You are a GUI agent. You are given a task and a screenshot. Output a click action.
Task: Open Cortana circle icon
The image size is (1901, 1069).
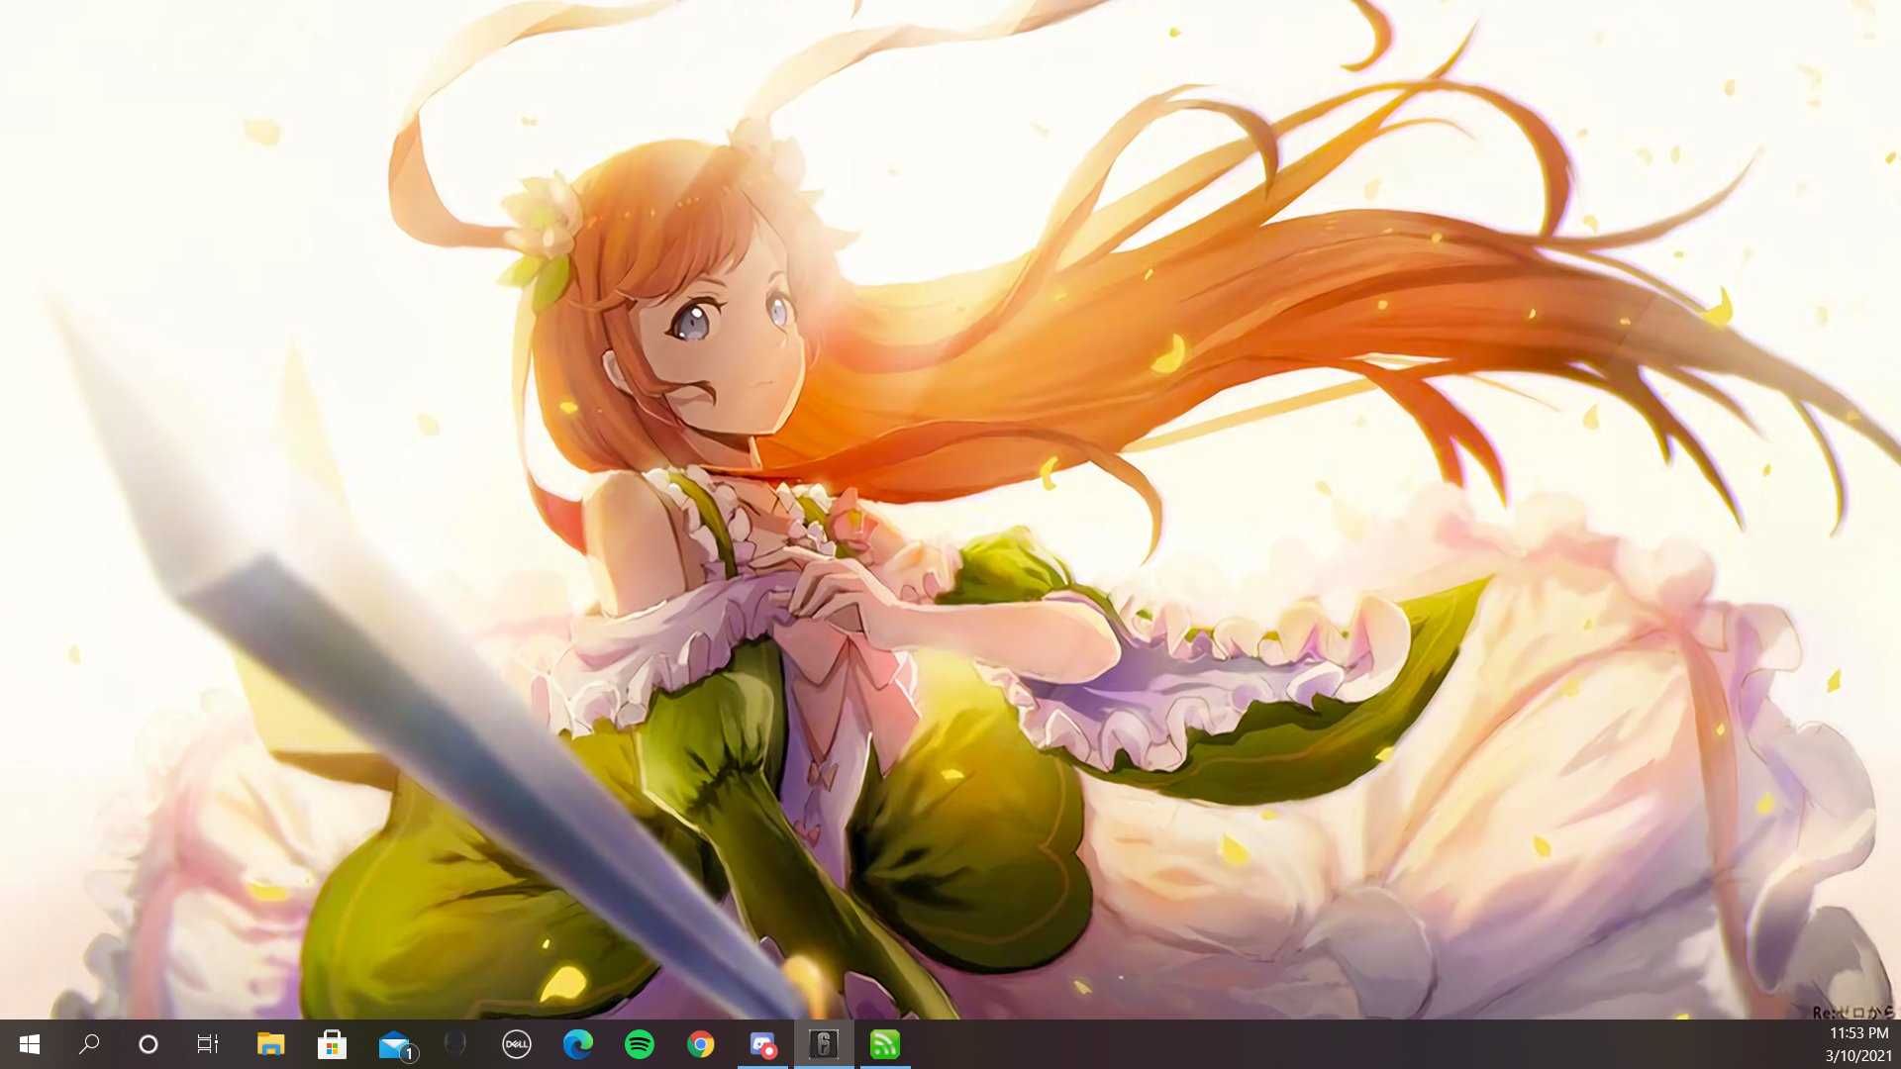[149, 1044]
